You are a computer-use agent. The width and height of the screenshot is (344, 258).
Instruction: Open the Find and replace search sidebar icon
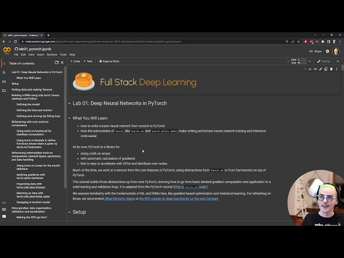click(4, 72)
